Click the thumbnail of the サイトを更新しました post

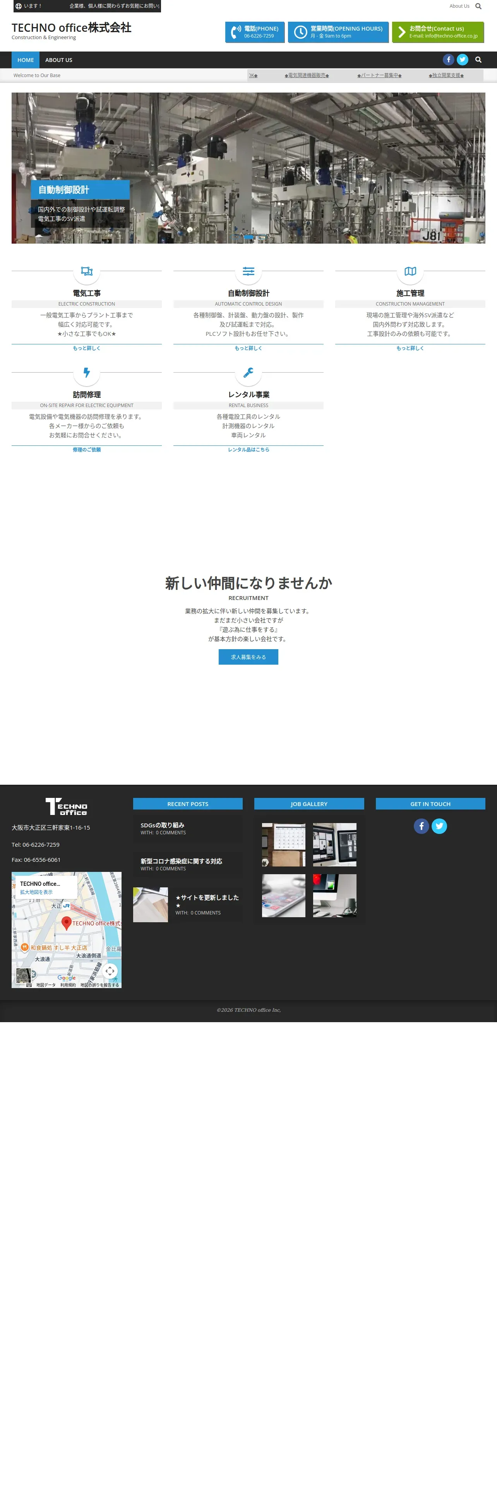151,905
